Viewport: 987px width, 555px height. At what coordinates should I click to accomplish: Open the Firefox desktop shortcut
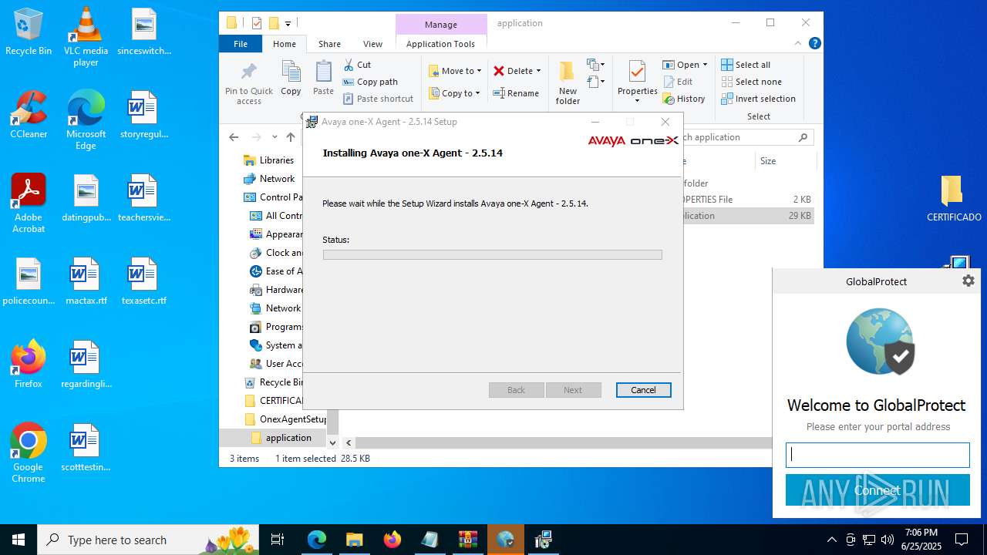coord(29,364)
